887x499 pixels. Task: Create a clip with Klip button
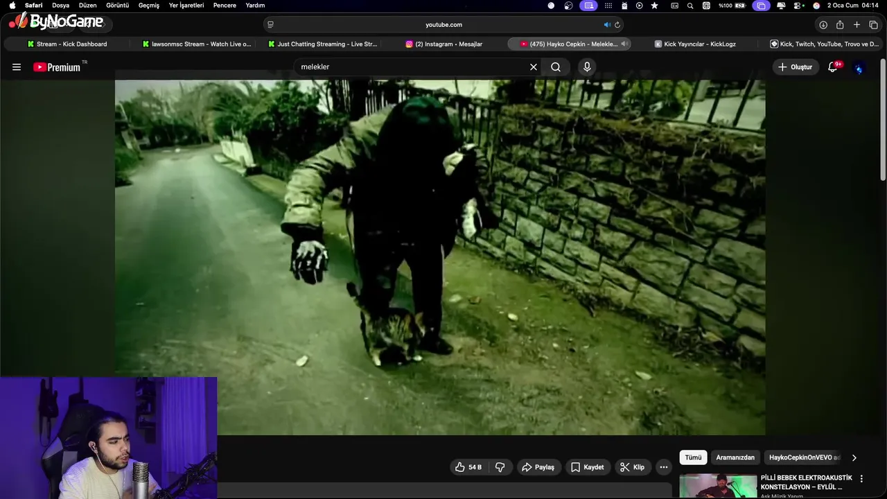pos(632,467)
